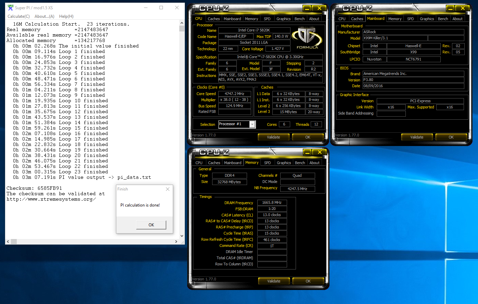Screen dimensions: 478x304
Task: Select Caches tab in Mainboard window
Action: (357, 19)
